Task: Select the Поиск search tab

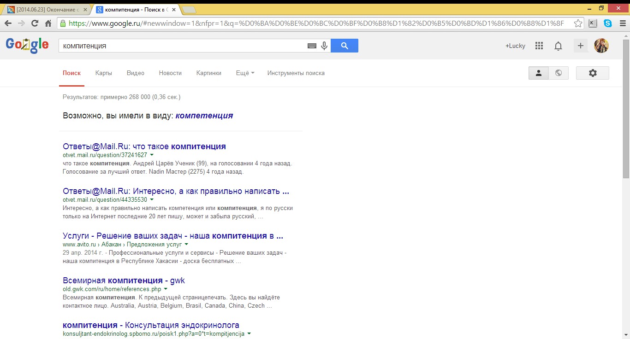Action: [71, 73]
